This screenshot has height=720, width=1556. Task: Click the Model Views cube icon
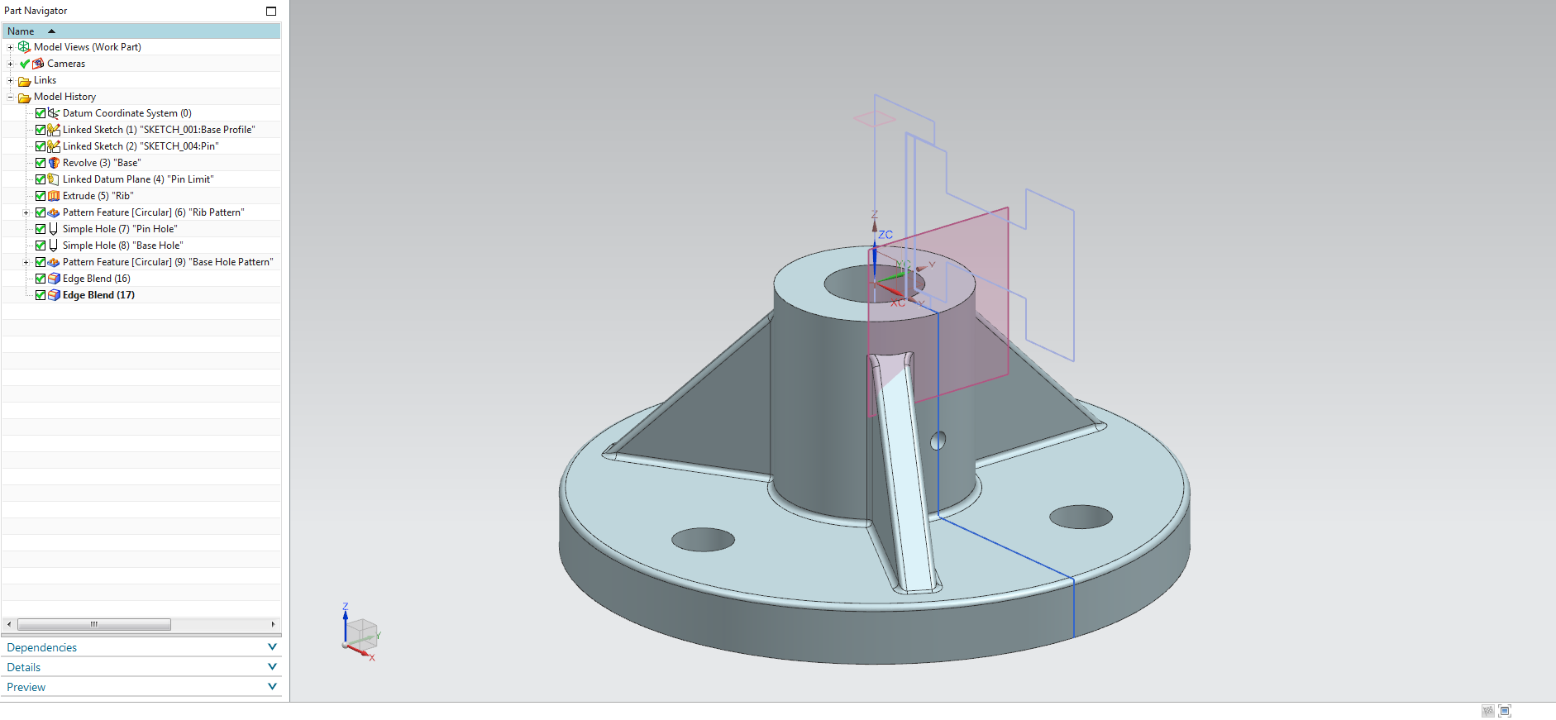25,47
